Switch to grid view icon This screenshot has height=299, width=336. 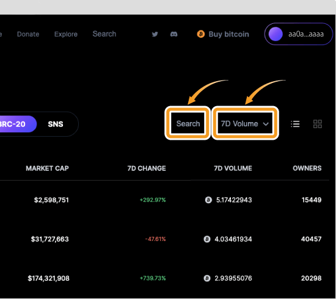318,124
